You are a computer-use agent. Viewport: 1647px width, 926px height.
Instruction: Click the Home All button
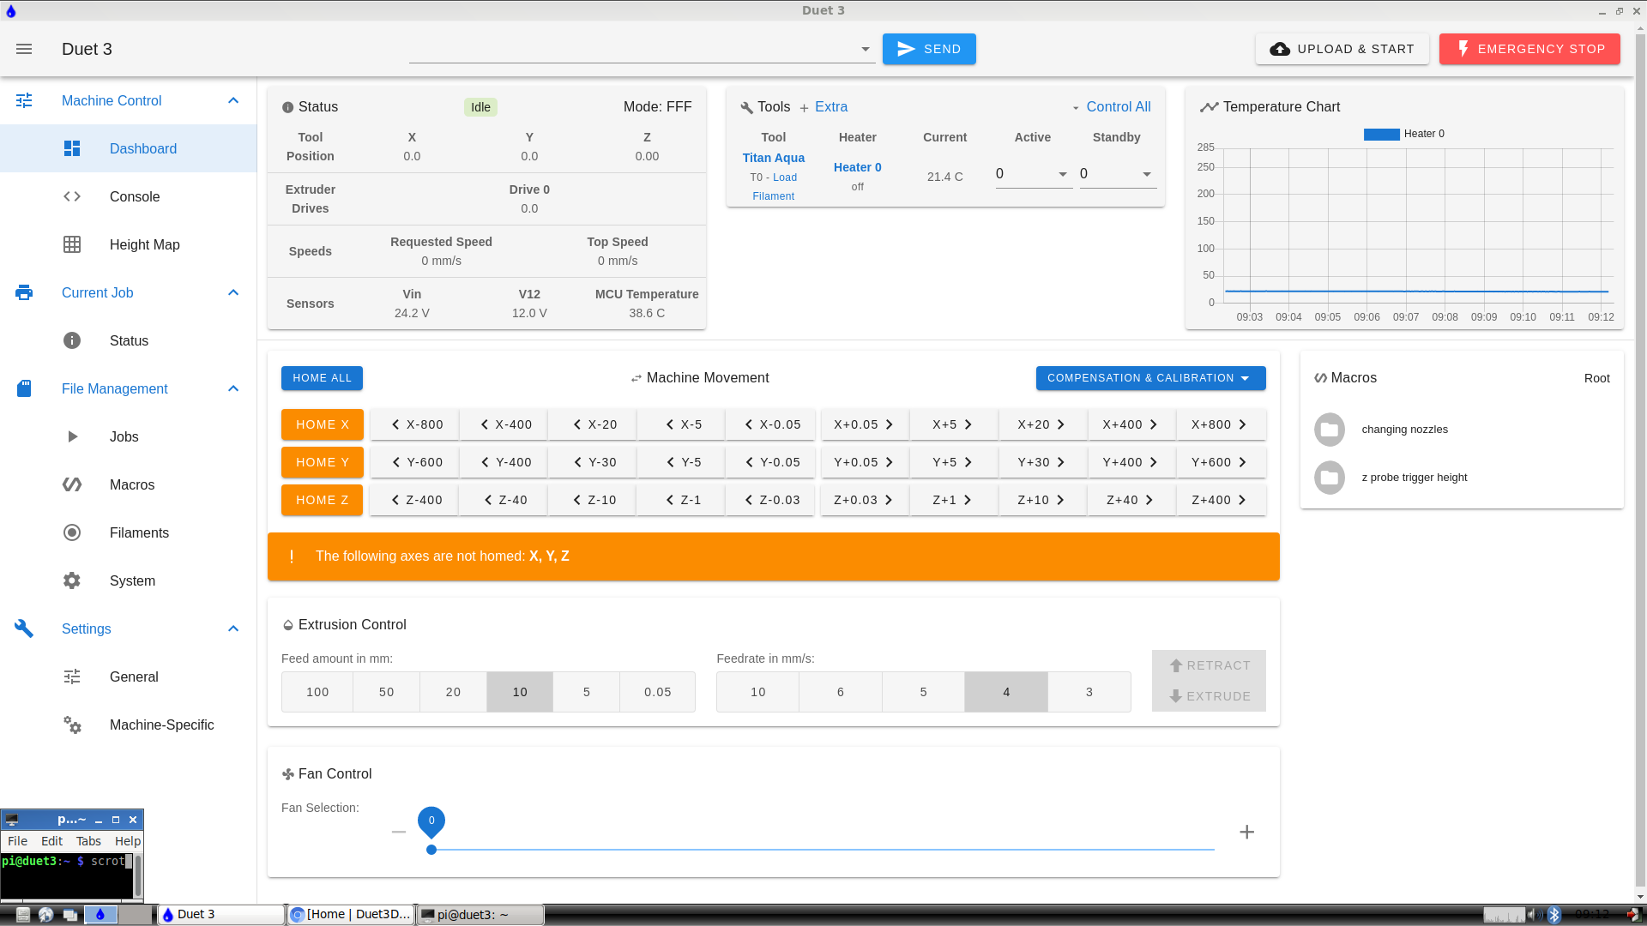(322, 378)
